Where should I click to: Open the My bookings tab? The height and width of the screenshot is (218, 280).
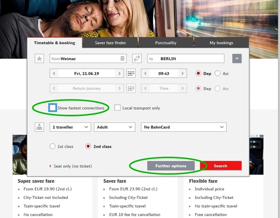pyautogui.click(x=221, y=43)
